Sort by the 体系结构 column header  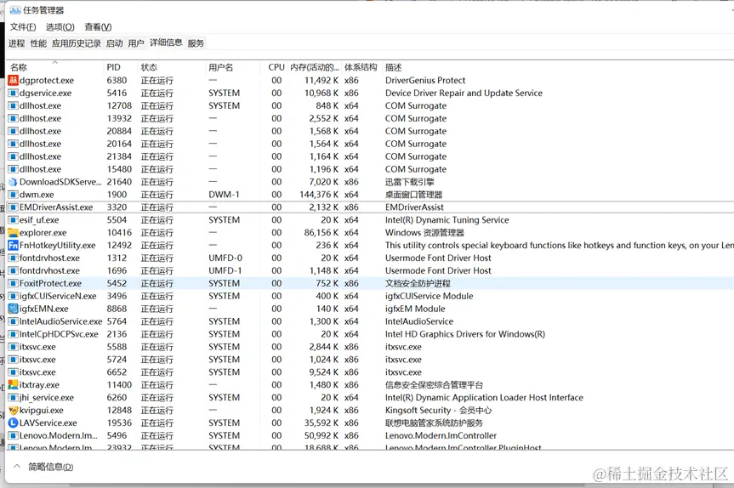[361, 67]
